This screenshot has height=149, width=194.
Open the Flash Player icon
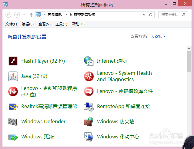[x=13, y=61]
